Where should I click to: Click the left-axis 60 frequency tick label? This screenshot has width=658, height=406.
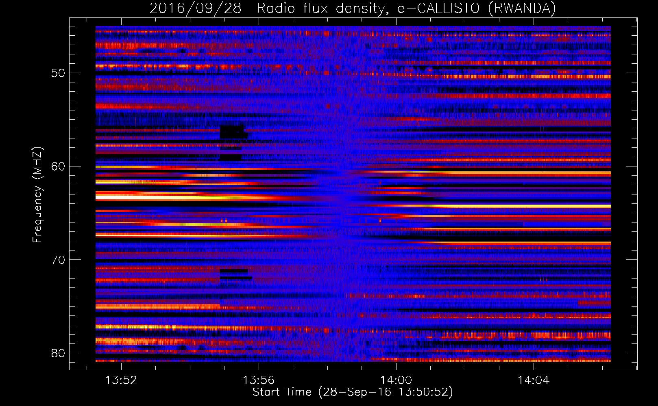pos(58,166)
